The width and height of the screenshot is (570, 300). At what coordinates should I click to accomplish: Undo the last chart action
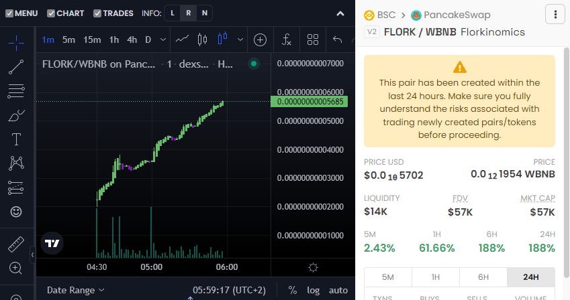click(337, 40)
